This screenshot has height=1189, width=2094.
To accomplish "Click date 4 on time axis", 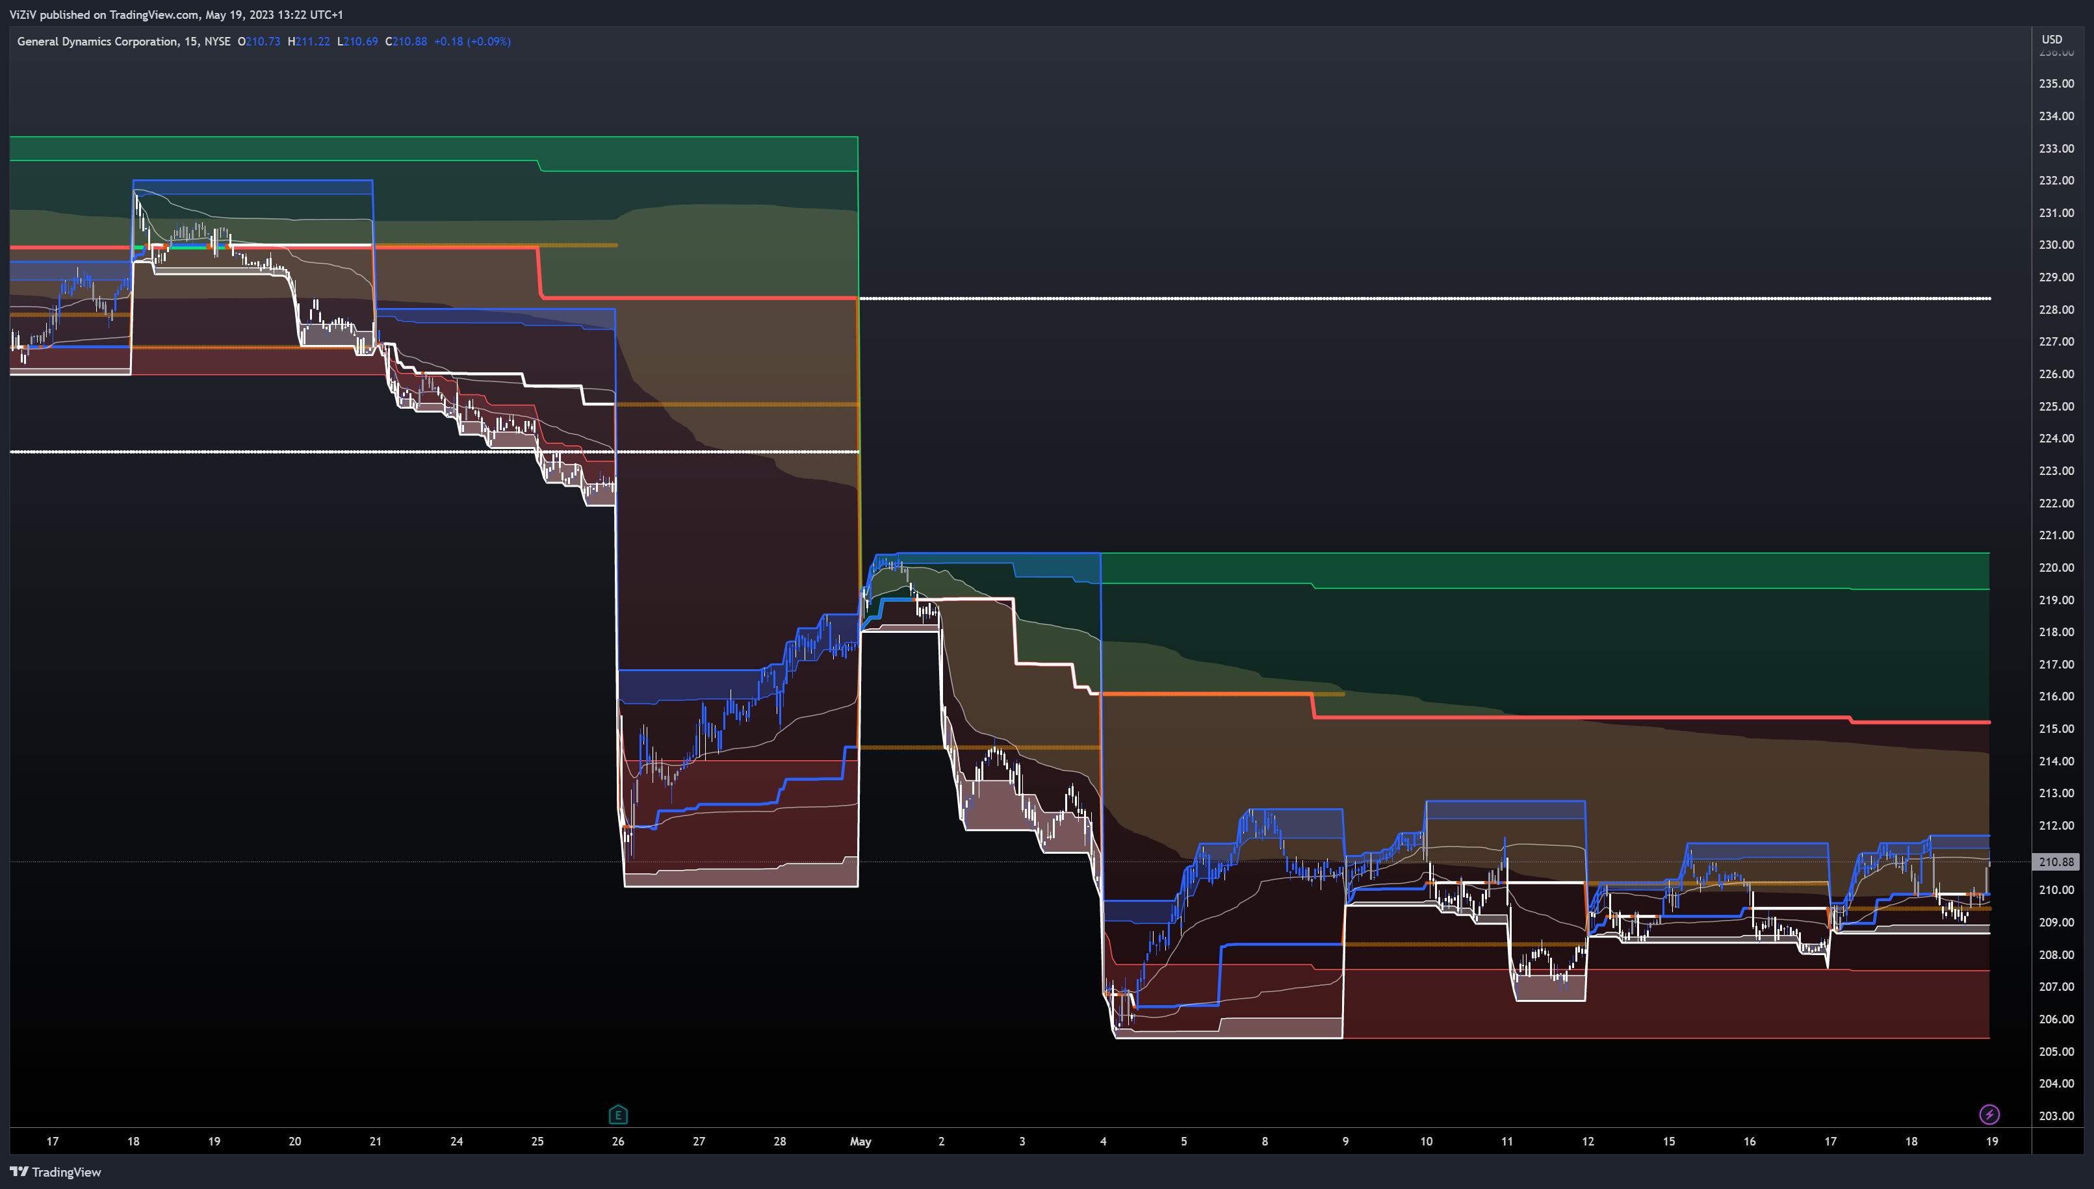I will pyautogui.click(x=1104, y=1141).
